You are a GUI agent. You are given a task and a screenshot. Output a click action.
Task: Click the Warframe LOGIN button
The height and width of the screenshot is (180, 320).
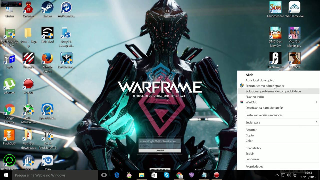160,150
